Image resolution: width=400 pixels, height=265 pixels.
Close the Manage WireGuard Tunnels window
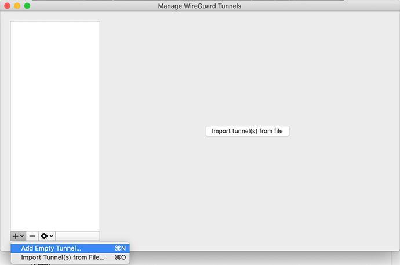pos(7,6)
